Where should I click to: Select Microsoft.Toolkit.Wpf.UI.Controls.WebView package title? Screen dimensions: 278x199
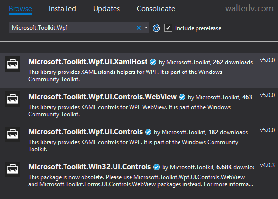click(102, 97)
